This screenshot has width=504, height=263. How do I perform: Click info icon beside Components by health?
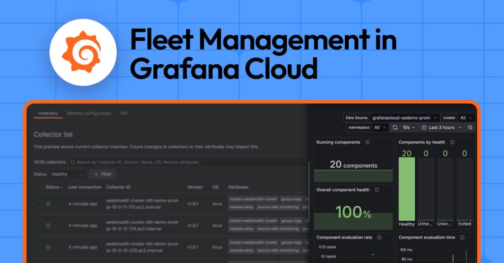[x=452, y=142]
